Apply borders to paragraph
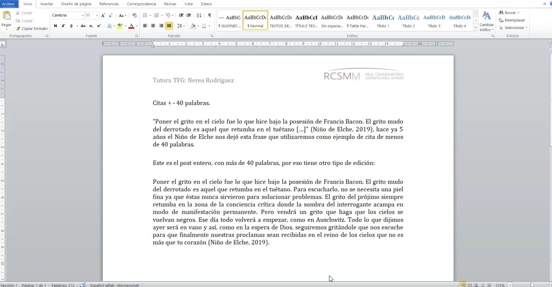Screen dimensions: 552x287 pyautogui.click(x=204, y=26)
